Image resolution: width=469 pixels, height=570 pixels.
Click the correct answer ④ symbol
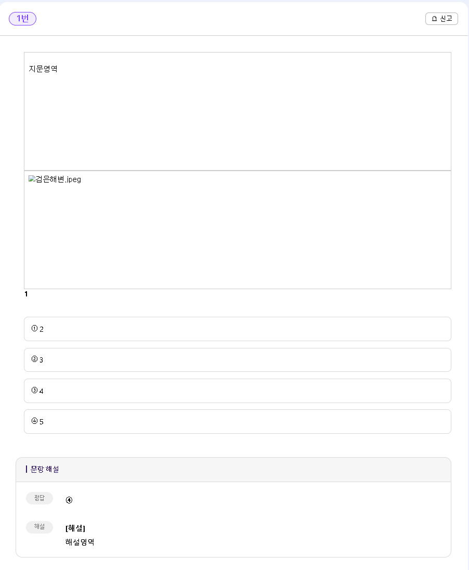coord(69,500)
